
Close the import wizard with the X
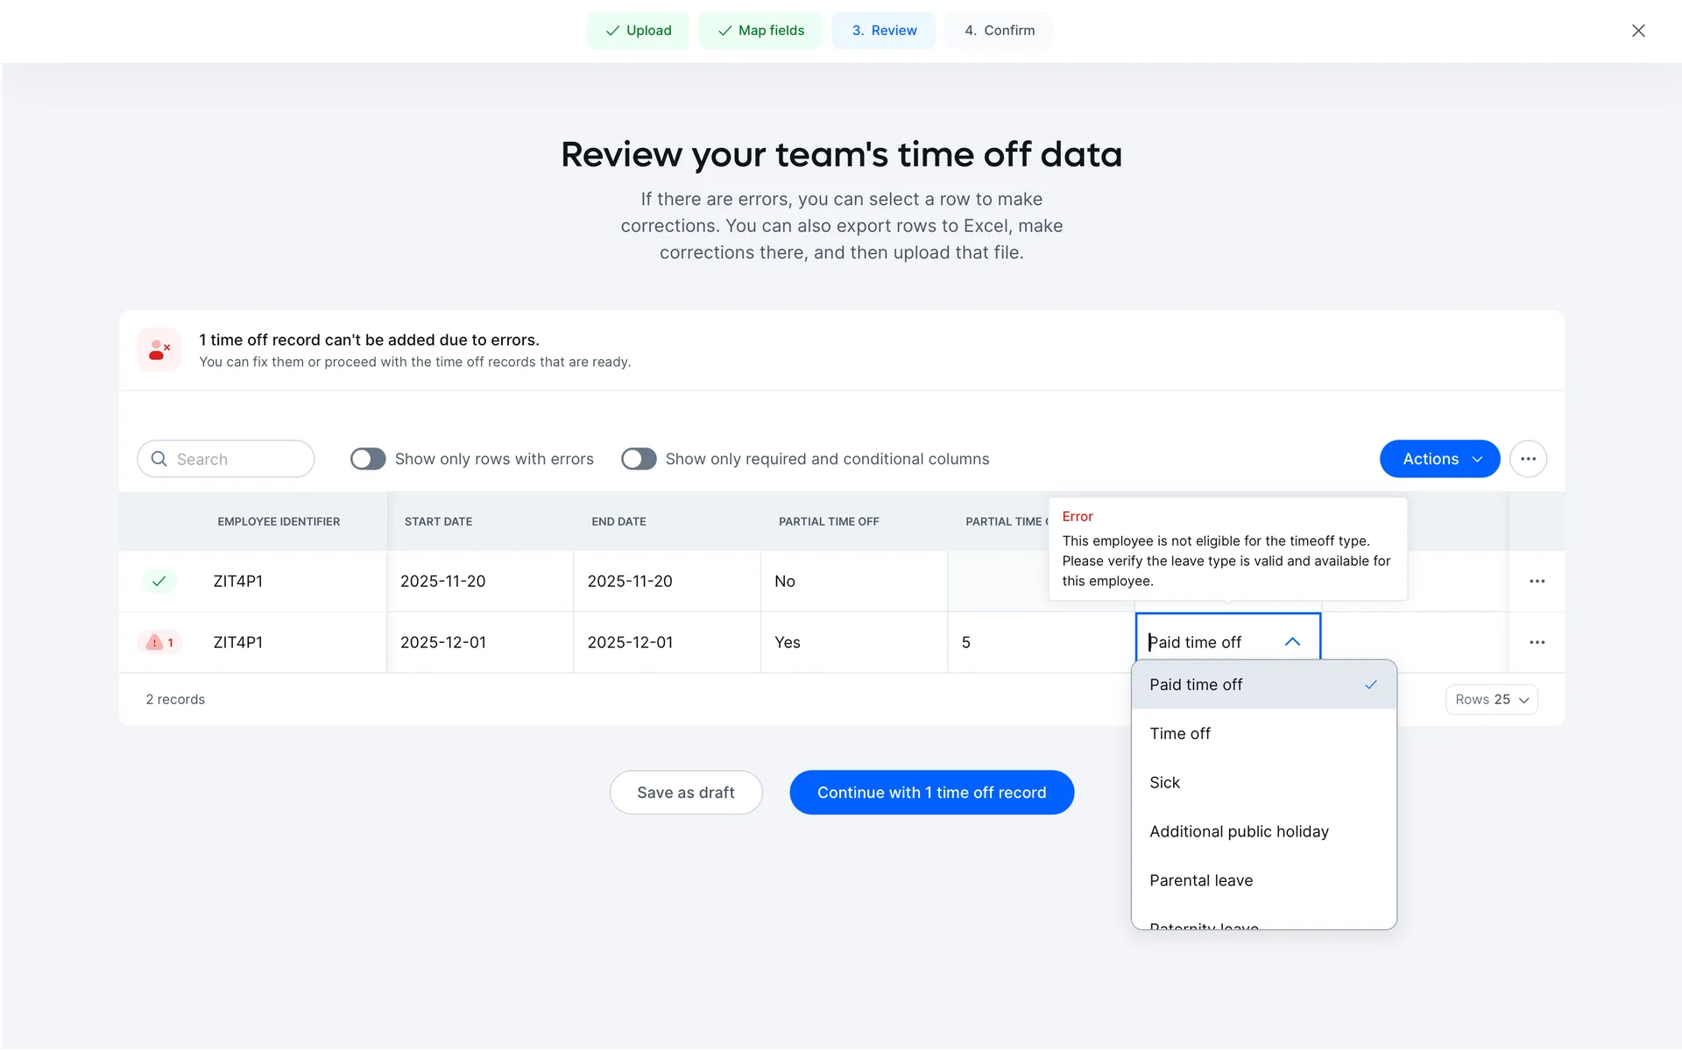[x=1638, y=31]
